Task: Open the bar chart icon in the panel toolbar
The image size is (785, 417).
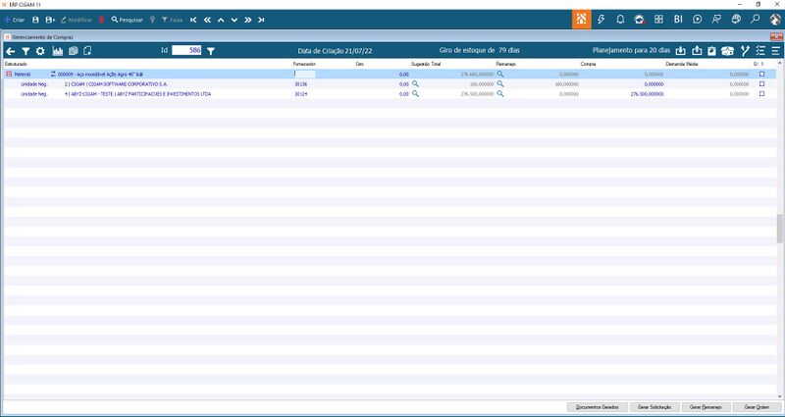Action: [x=58, y=51]
